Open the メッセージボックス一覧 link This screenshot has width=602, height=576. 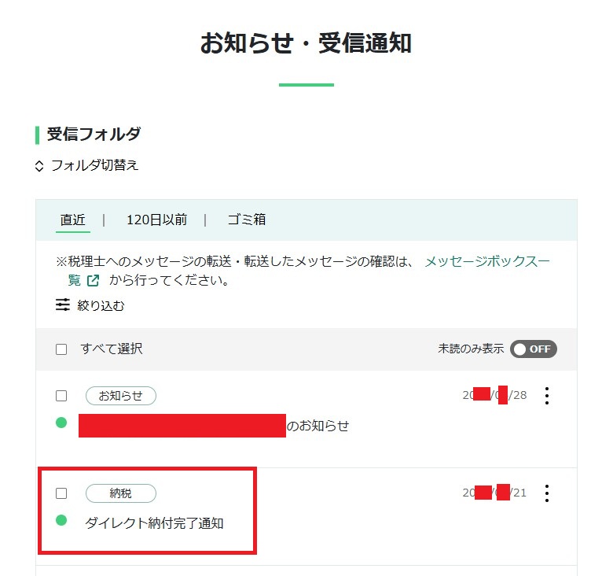(486, 262)
